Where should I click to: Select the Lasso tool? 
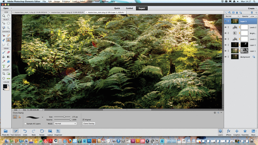tap(4, 28)
